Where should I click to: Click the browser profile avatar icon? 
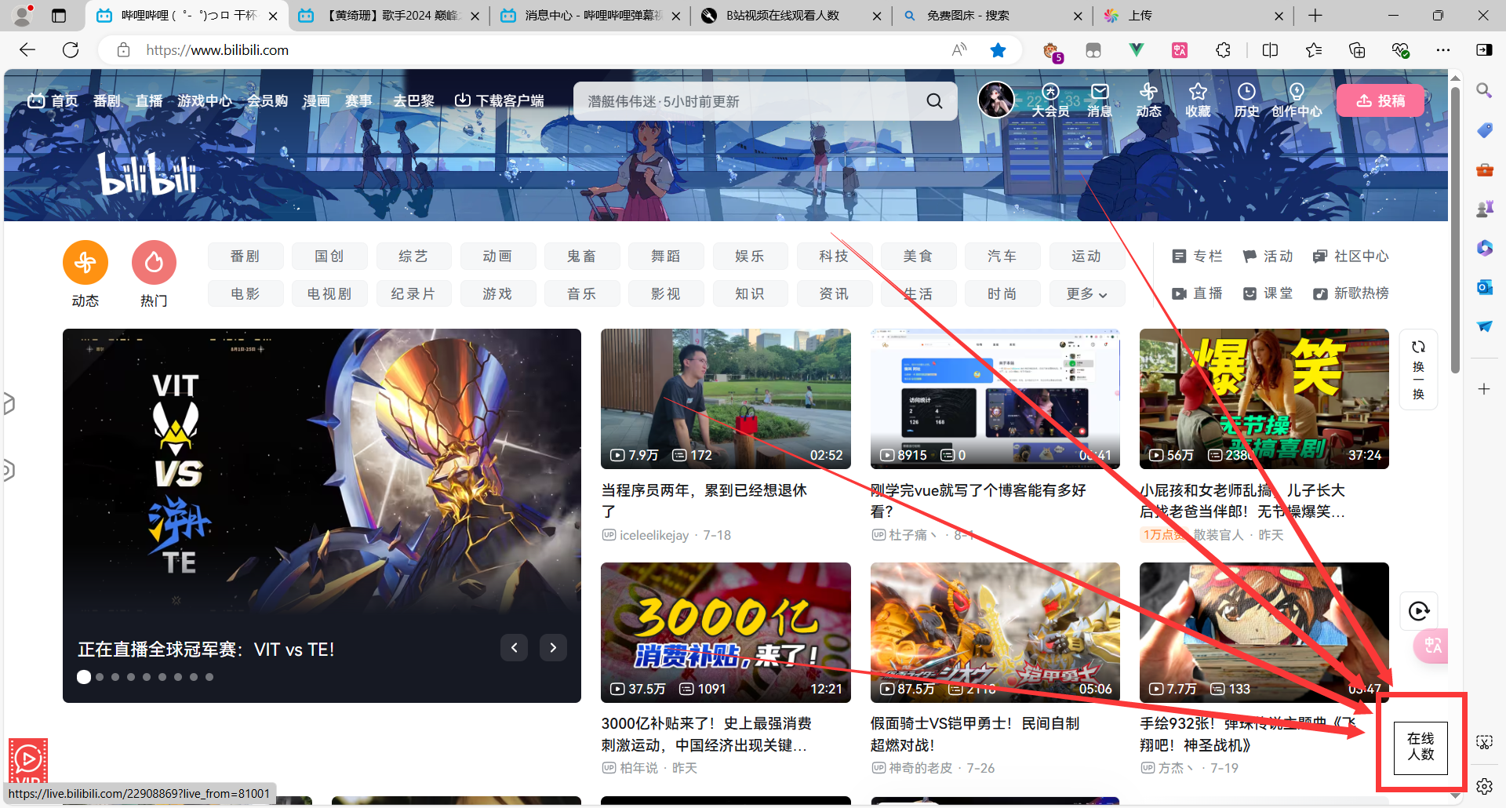point(24,15)
